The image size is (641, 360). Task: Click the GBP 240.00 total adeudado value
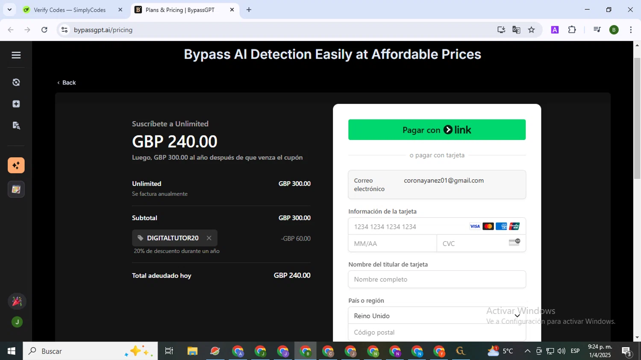[292, 275]
